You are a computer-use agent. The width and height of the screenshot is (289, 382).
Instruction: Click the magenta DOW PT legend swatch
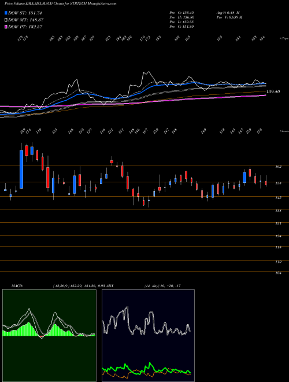(x=6, y=27)
